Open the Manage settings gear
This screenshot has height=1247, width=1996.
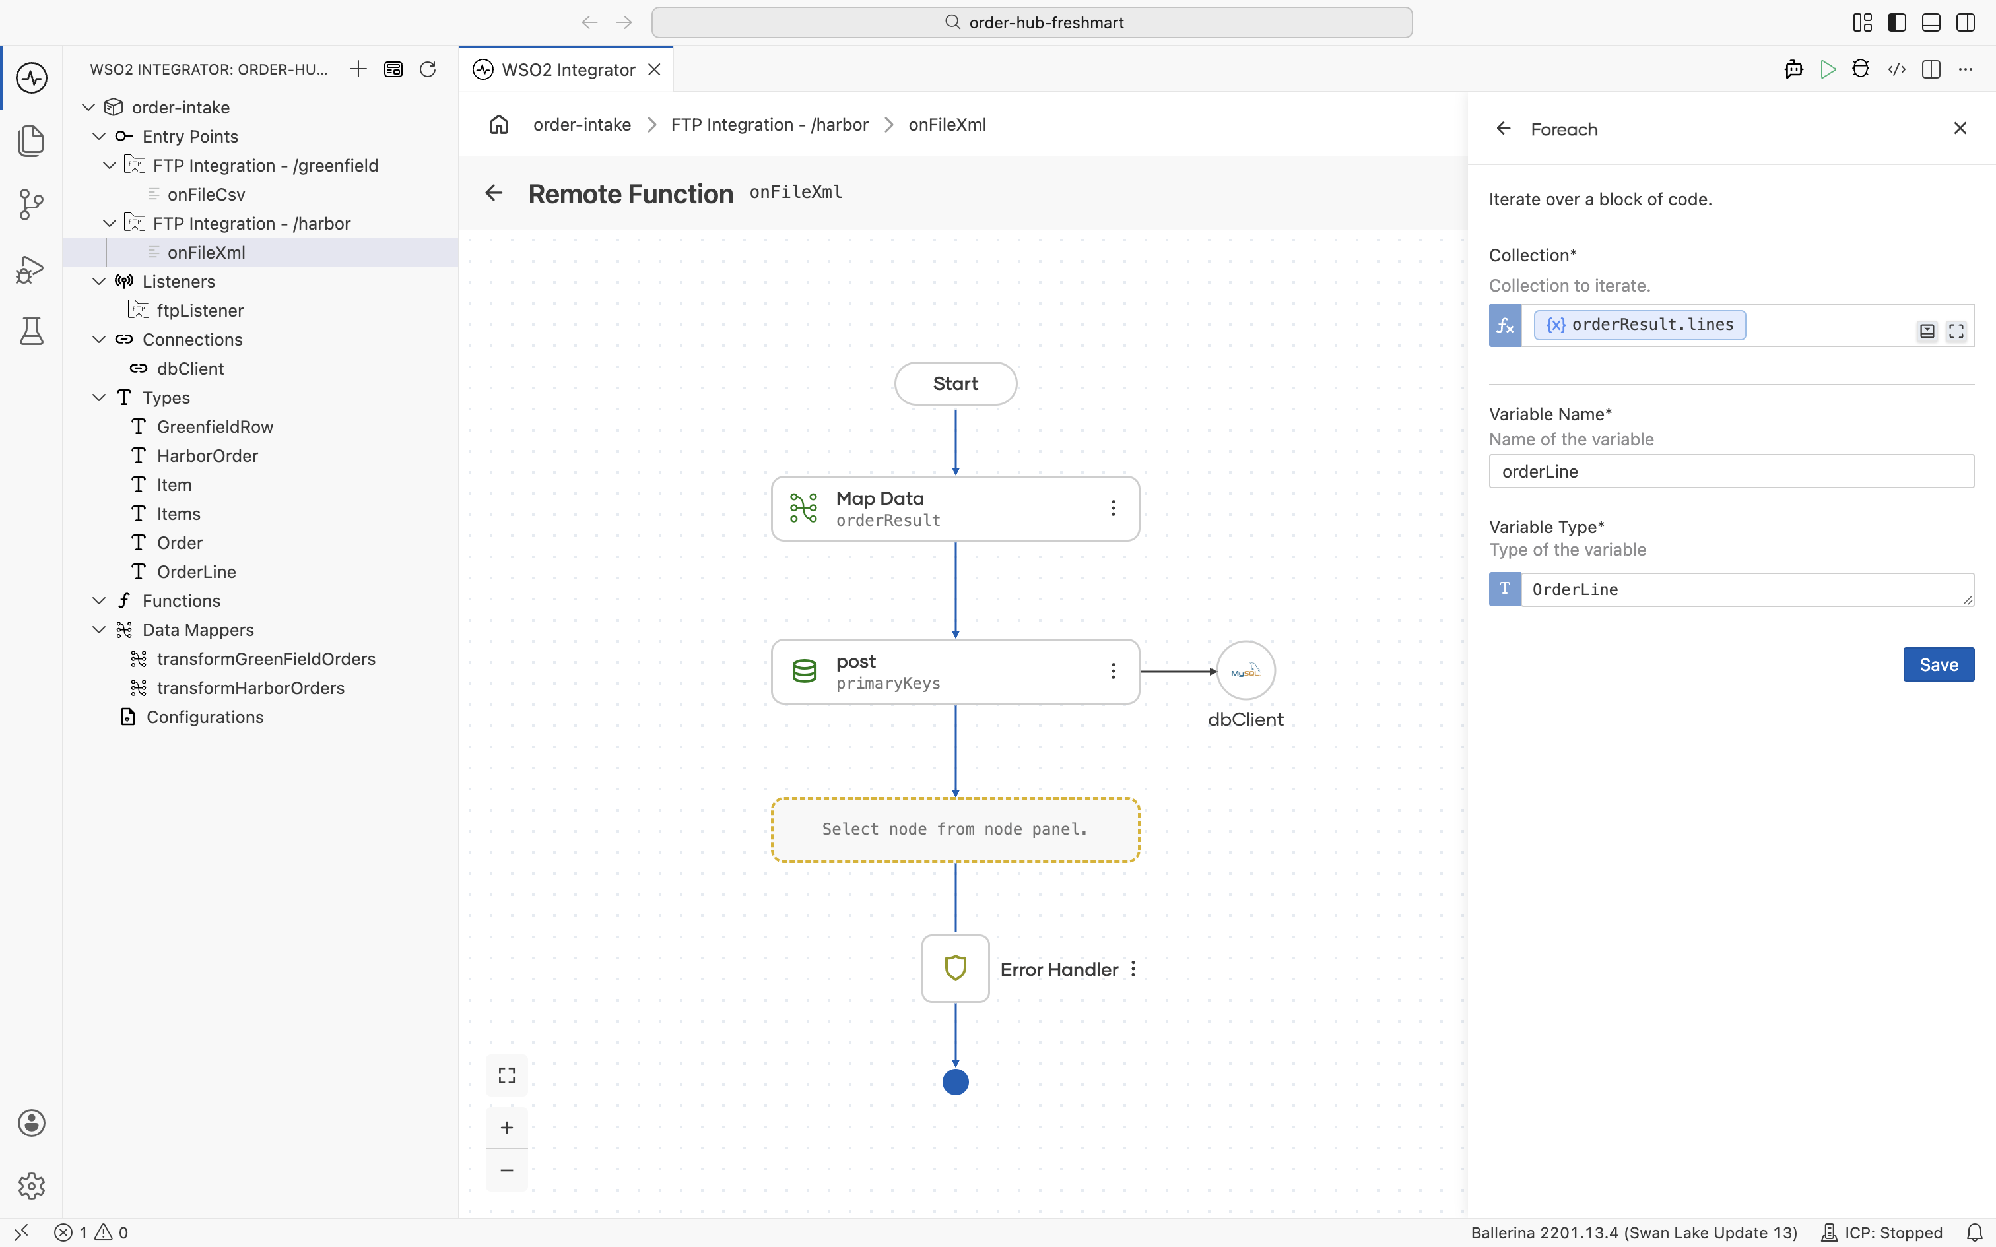(31, 1186)
